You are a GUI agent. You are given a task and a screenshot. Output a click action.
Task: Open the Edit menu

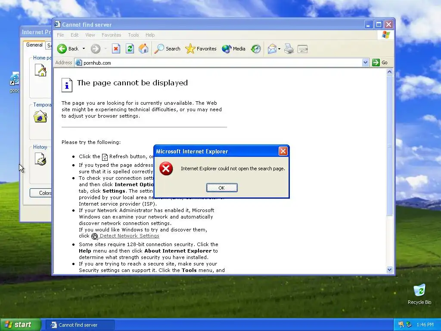tap(75, 35)
